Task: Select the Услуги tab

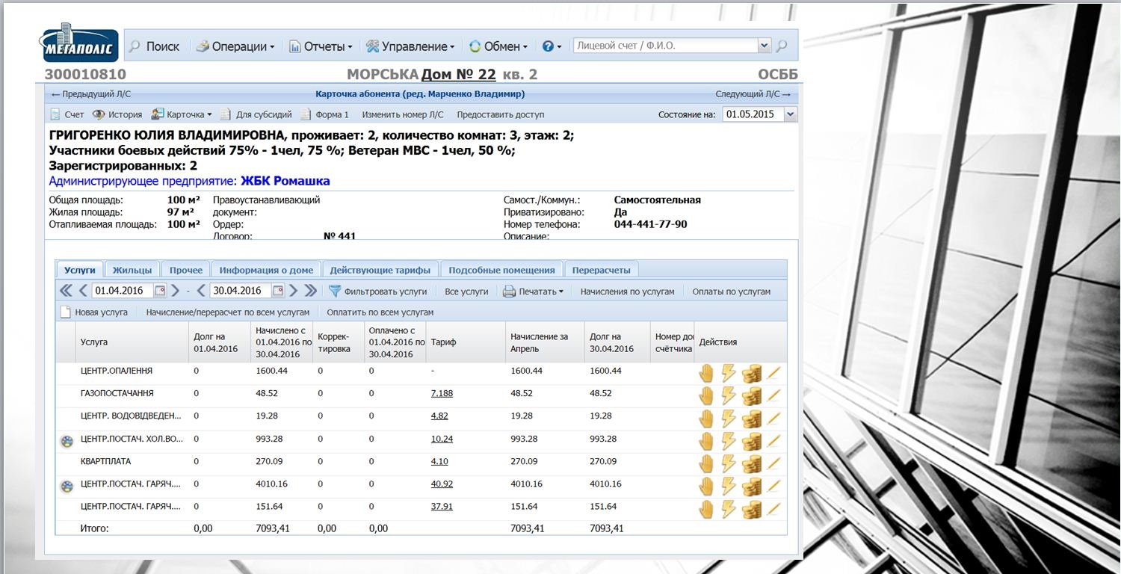Action: [80, 270]
